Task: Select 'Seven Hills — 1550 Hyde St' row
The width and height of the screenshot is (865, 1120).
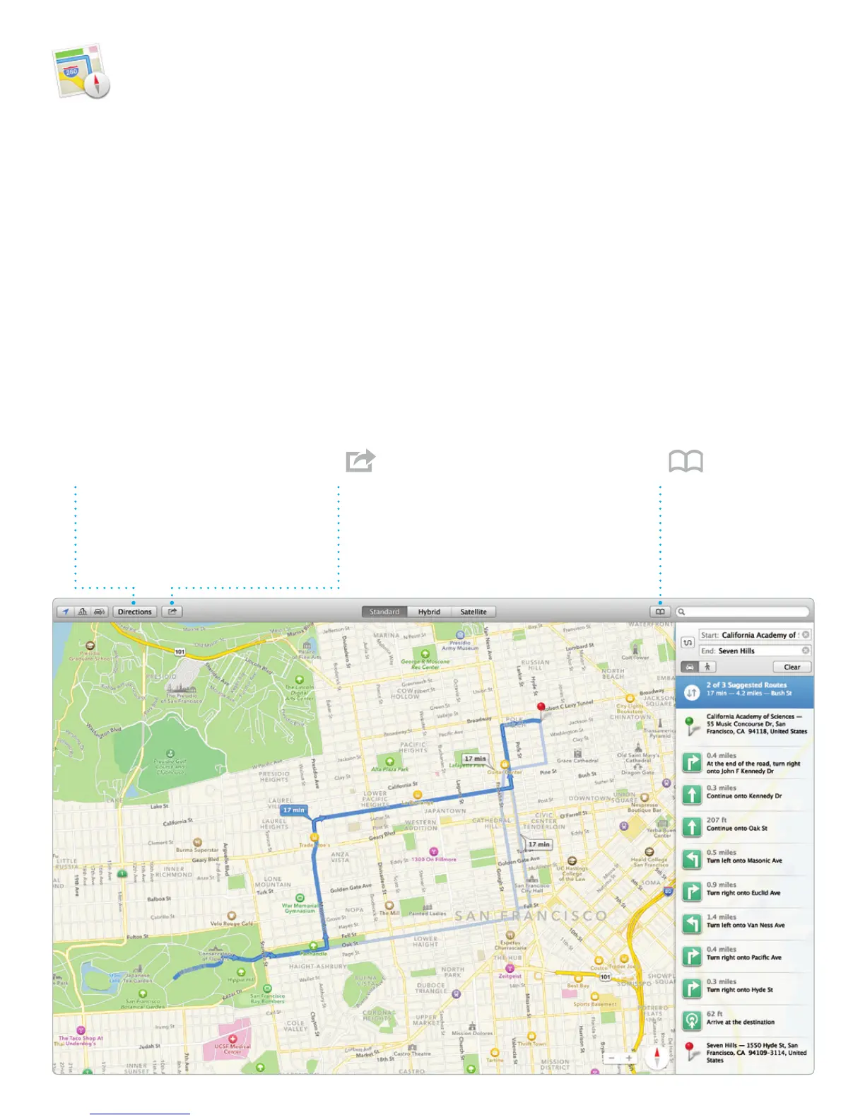Action: (744, 1053)
